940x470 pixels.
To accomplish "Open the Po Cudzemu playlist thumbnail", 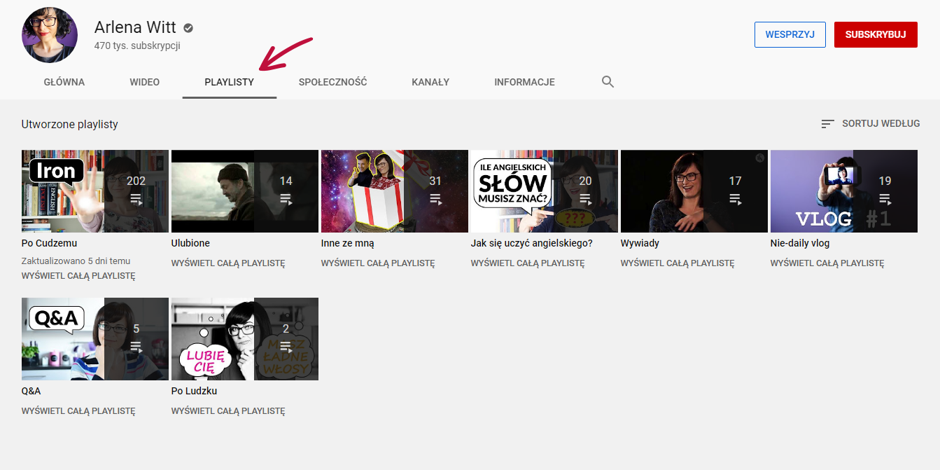I will [95, 191].
